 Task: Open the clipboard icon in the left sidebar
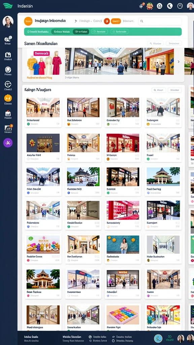coord(8,55)
